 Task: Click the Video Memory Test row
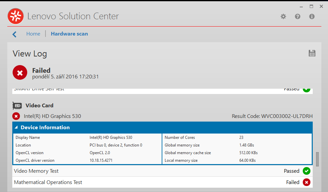point(162,171)
